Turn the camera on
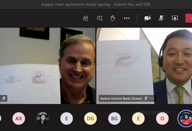Screen dimensions: 192x131 click(x=148, y=18)
